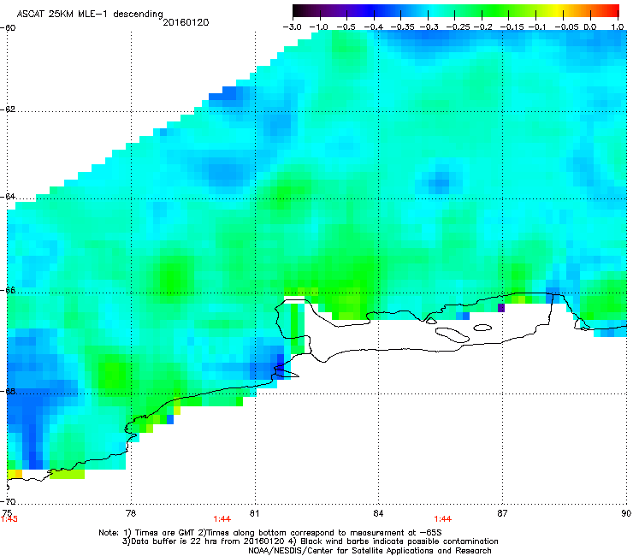Click the longitude label "90"

coord(626,513)
